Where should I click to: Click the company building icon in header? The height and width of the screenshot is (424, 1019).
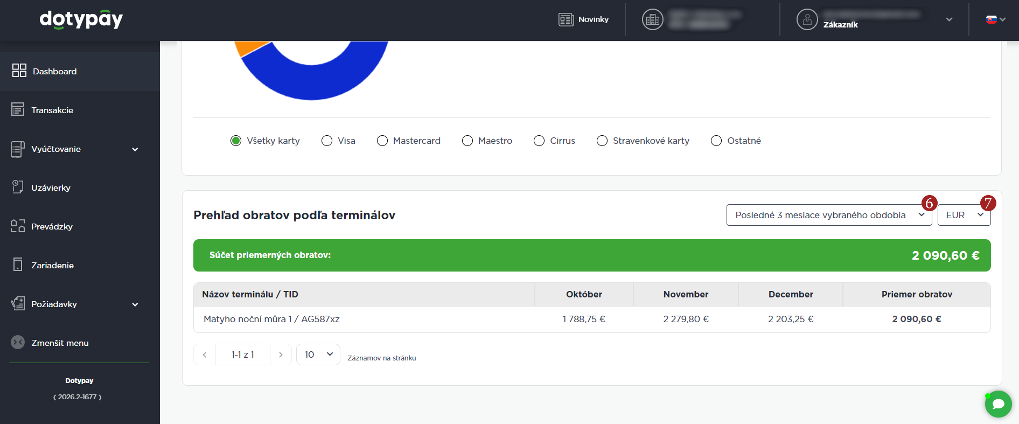652,19
